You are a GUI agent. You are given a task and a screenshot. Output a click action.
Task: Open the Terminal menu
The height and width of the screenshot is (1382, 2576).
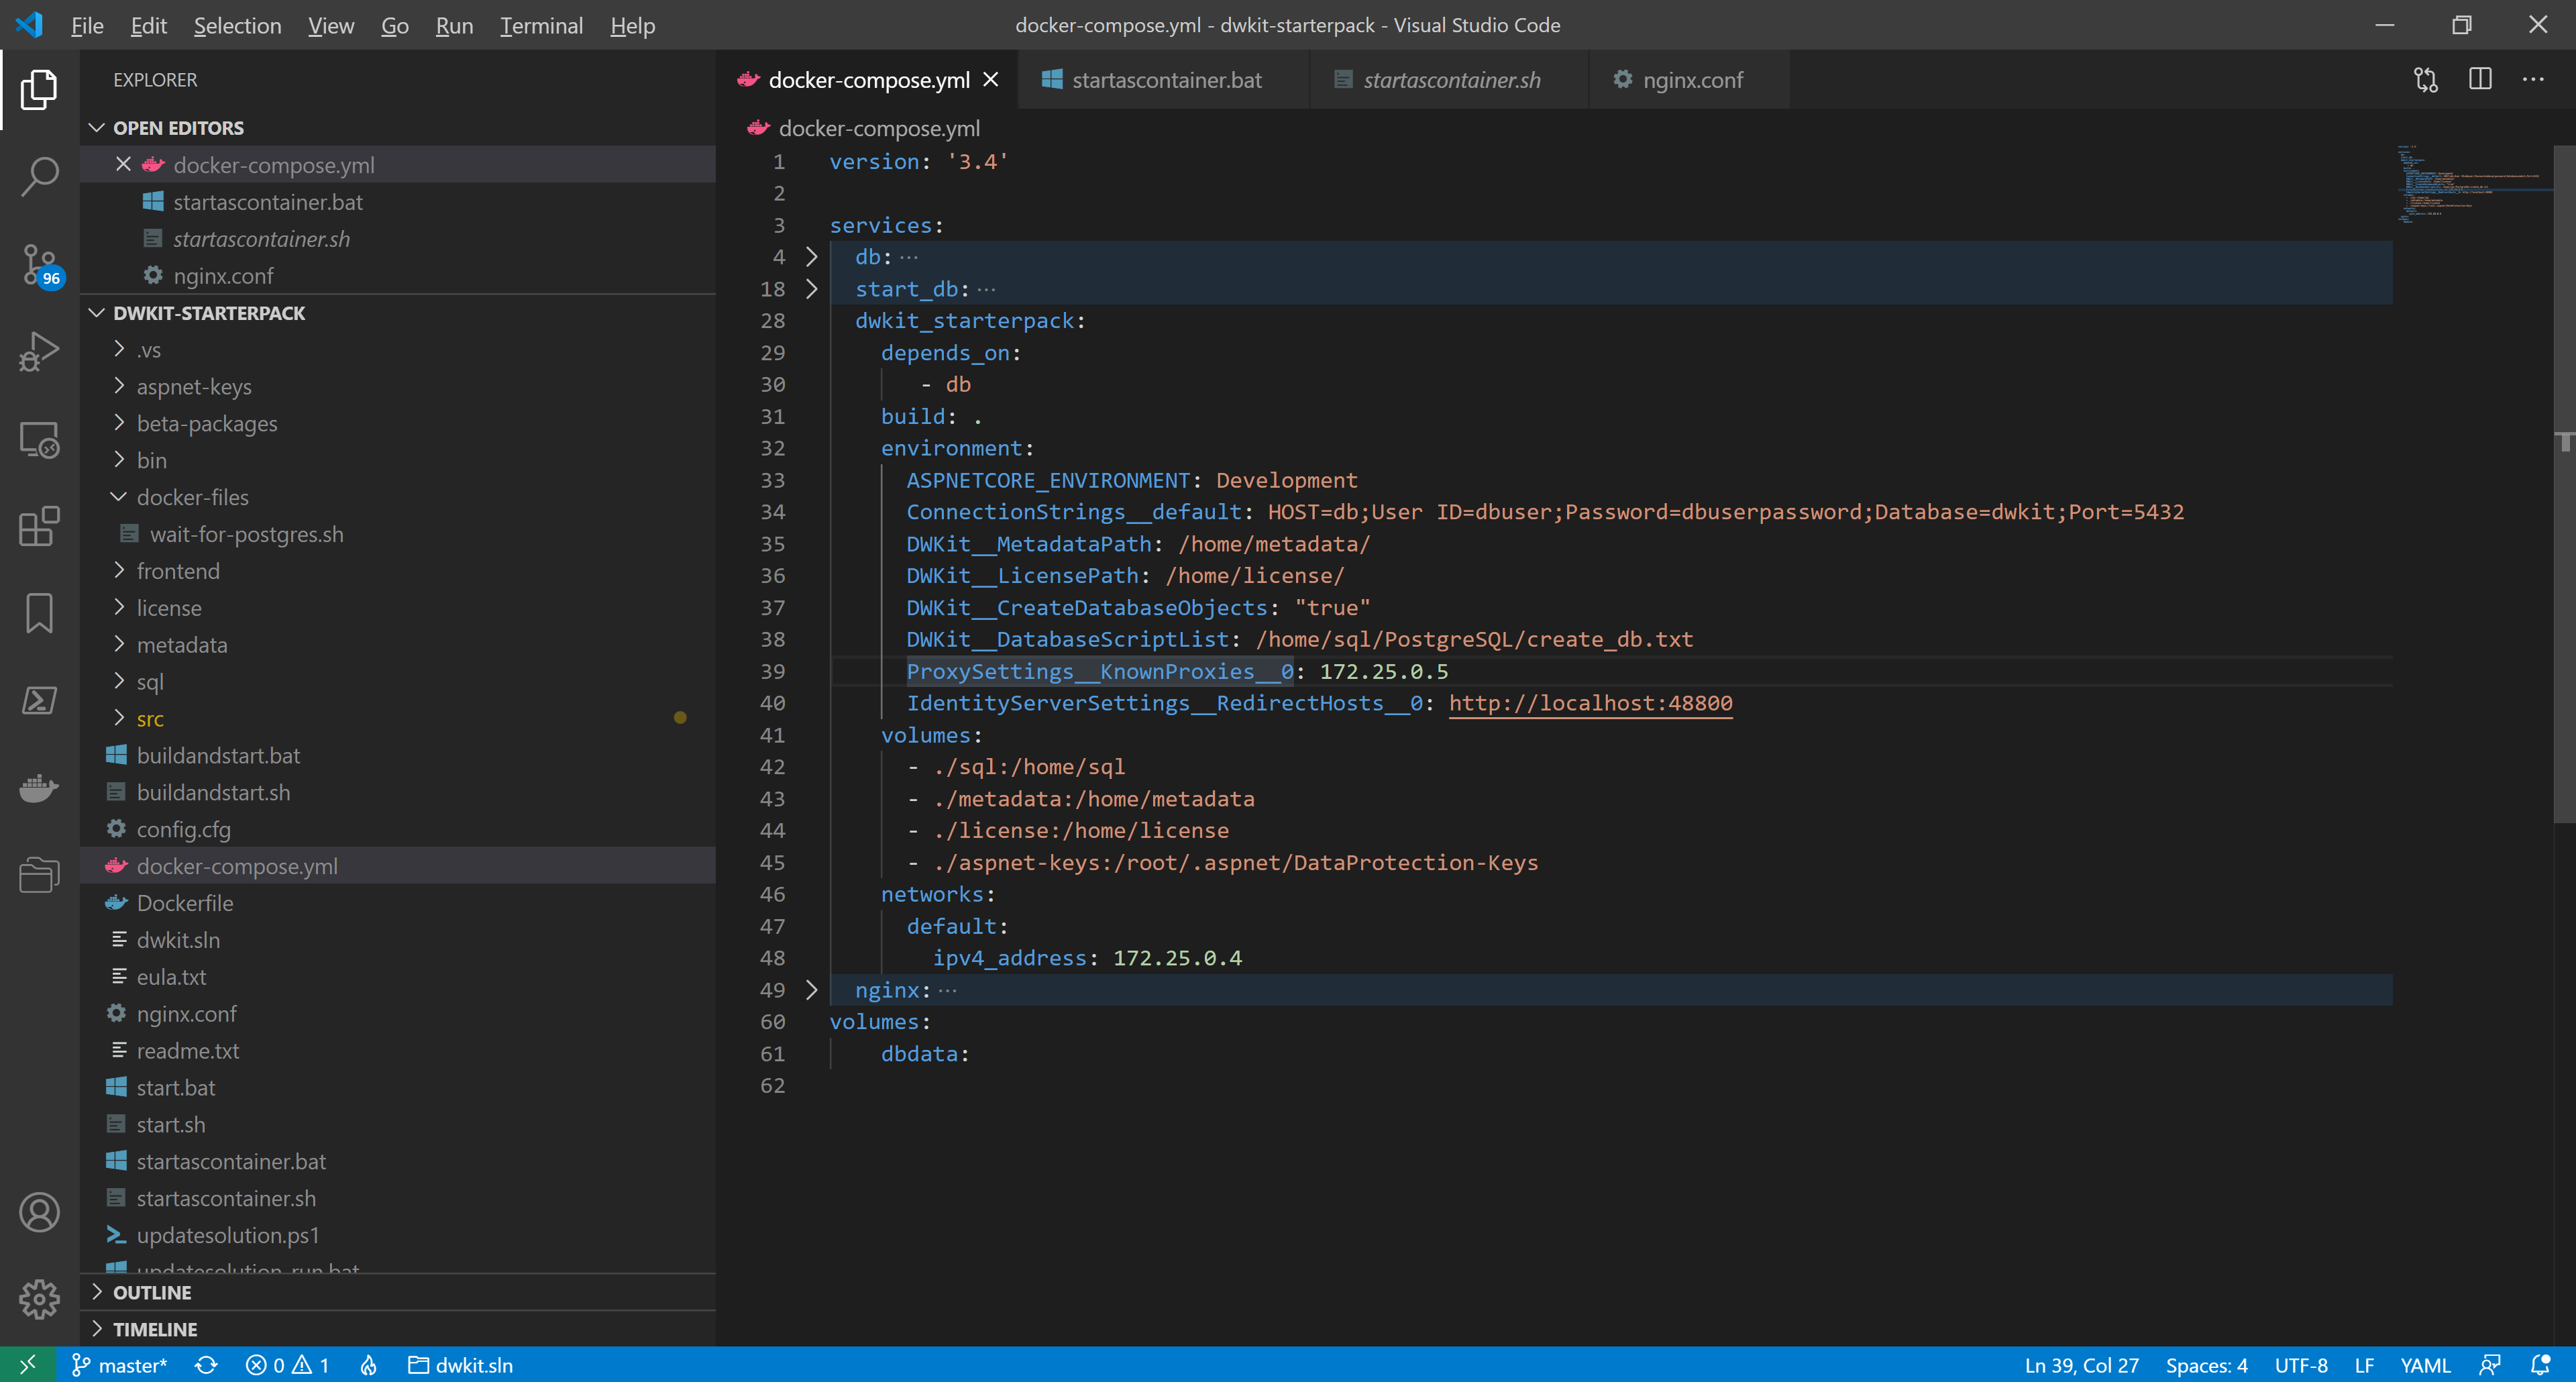coord(541,25)
